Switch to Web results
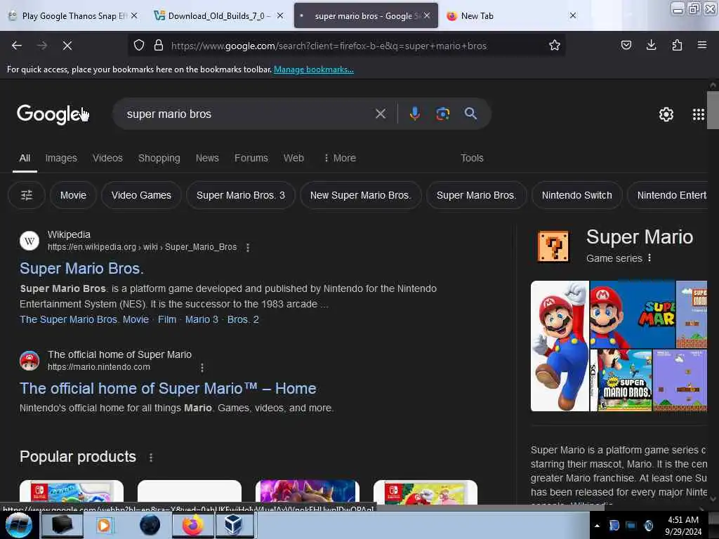Image resolution: width=719 pixels, height=539 pixels. pyautogui.click(x=293, y=158)
